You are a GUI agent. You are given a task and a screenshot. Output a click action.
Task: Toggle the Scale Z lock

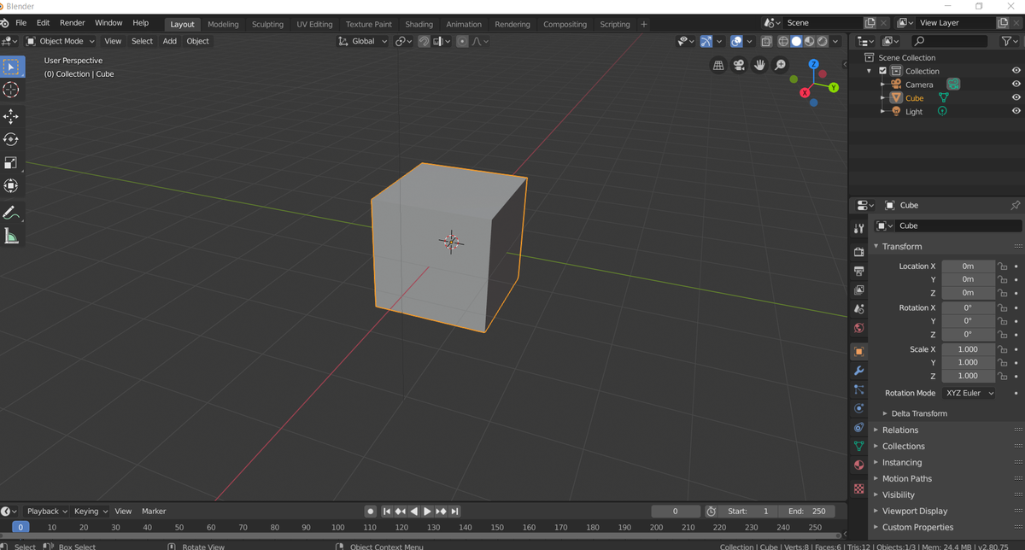click(1004, 376)
